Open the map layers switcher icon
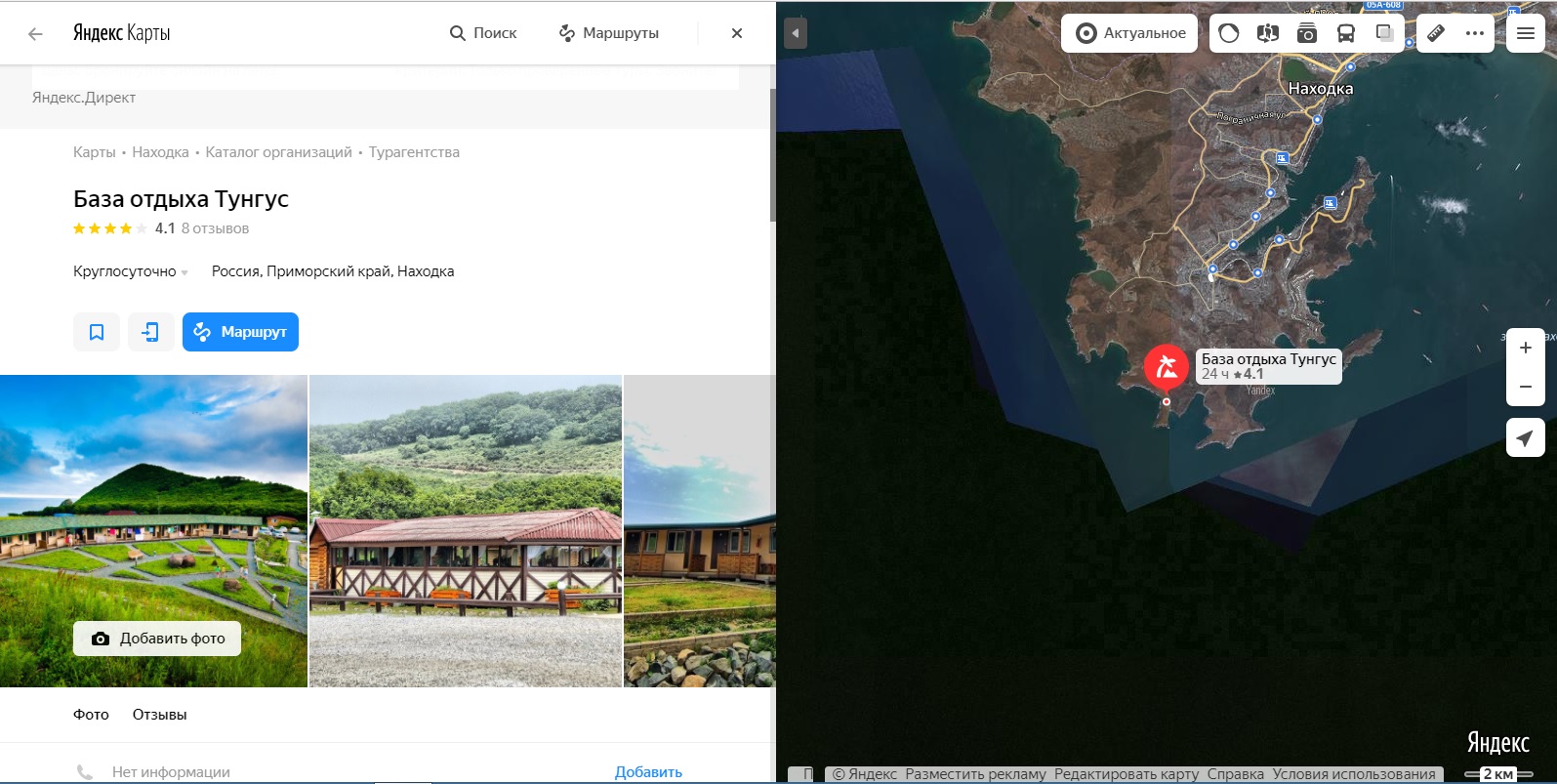This screenshot has width=1557, height=784. tap(1384, 33)
